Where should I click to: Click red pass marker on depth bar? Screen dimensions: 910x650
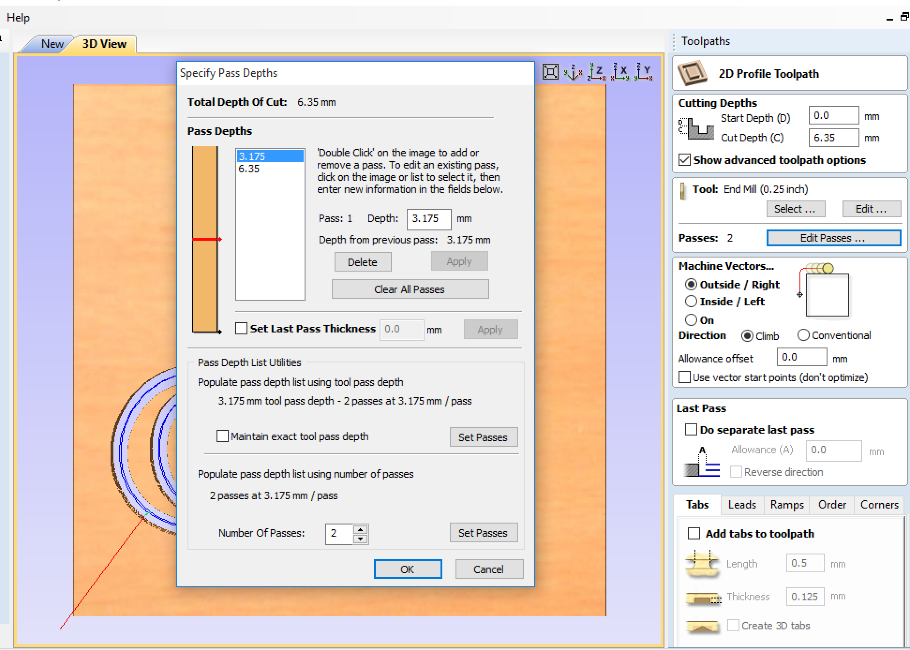tap(205, 239)
